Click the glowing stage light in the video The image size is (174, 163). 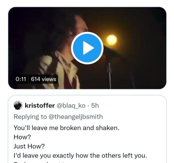click(111, 39)
